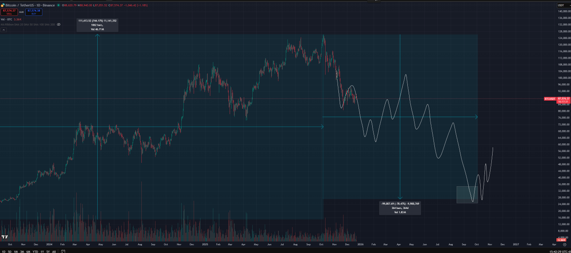Click the green market status dot
571x253 pixels.
[58, 5]
